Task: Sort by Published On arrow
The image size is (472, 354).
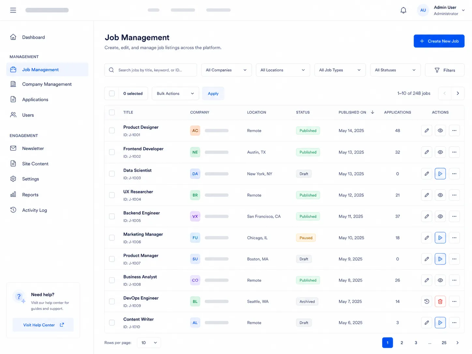Action: 373,112
